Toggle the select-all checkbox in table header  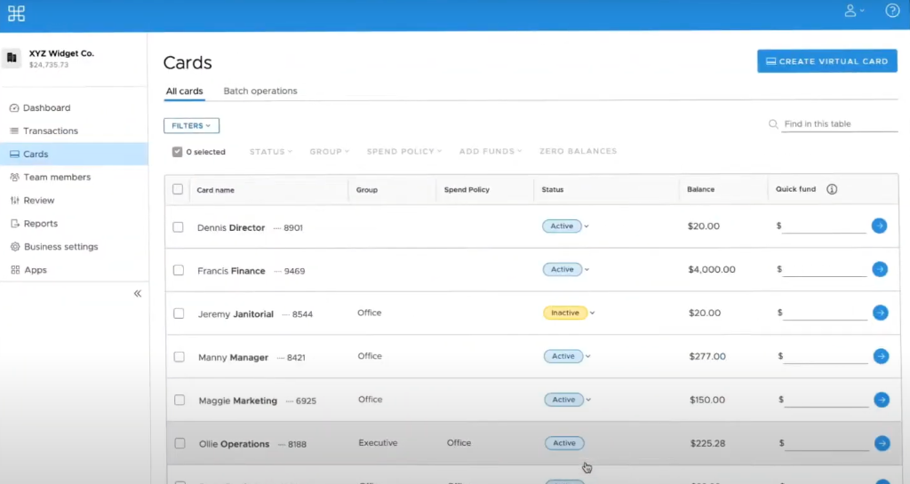click(x=178, y=189)
